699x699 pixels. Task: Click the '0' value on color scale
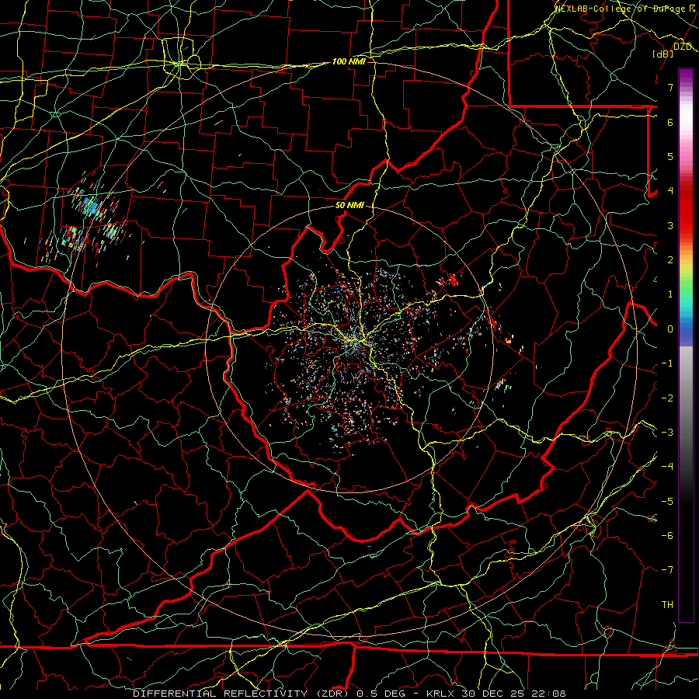pyautogui.click(x=670, y=329)
